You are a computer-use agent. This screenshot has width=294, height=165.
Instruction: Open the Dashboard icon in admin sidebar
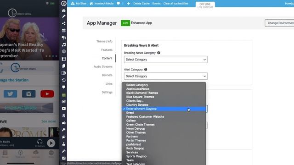tap(64, 11)
